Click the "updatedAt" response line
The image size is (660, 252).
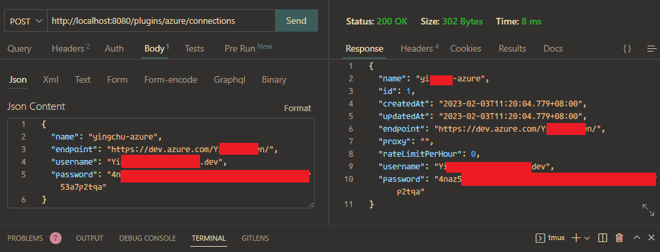(482, 116)
